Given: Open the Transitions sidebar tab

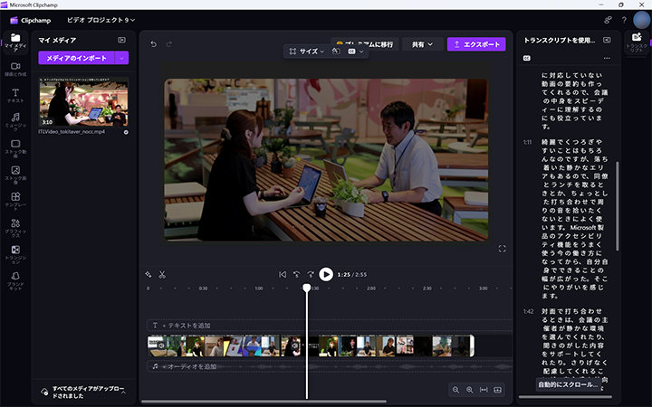Looking at the screenshot, I should [15, 254].
